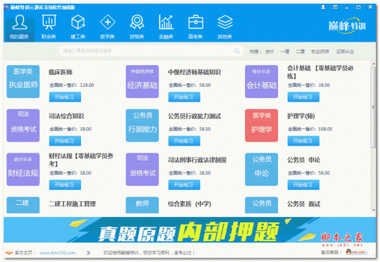Select hot search term 二建
The height and width of the screenshot is (262, 380).
[x=300, y=51]
